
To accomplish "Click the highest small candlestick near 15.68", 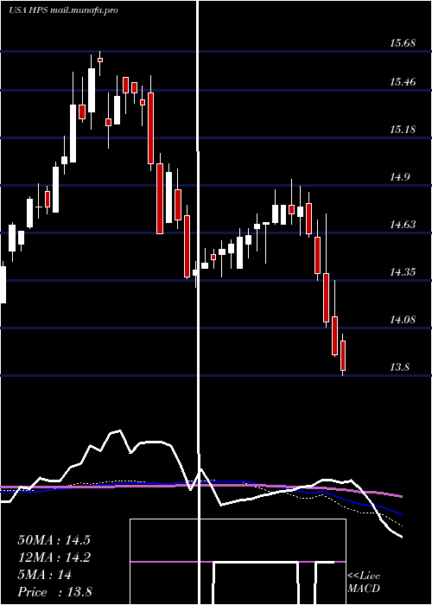I will (x=100, y=60).
